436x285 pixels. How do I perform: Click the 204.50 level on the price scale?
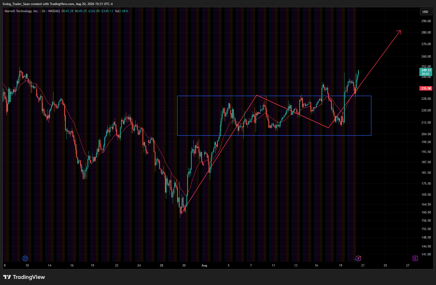point(426,134)
